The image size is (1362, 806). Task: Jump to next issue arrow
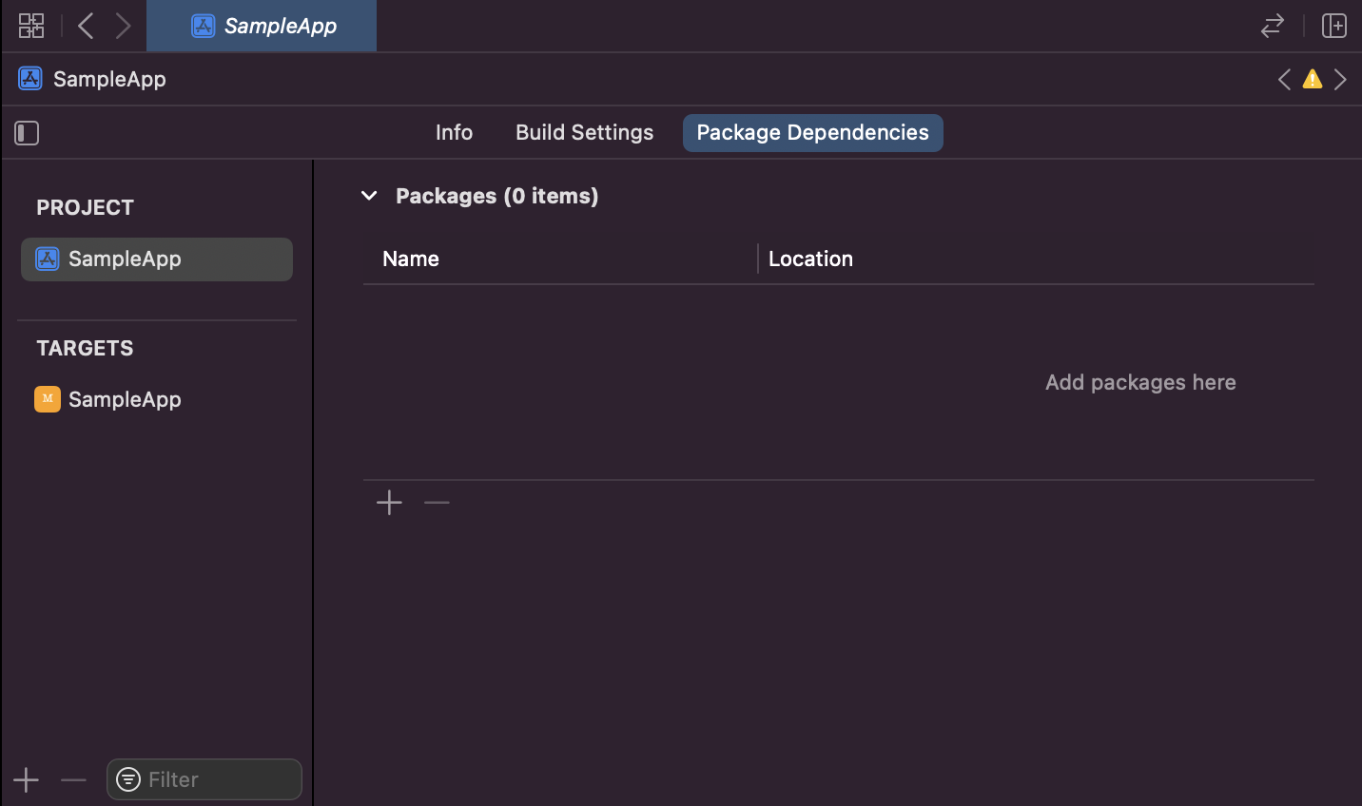(1340, 79)
